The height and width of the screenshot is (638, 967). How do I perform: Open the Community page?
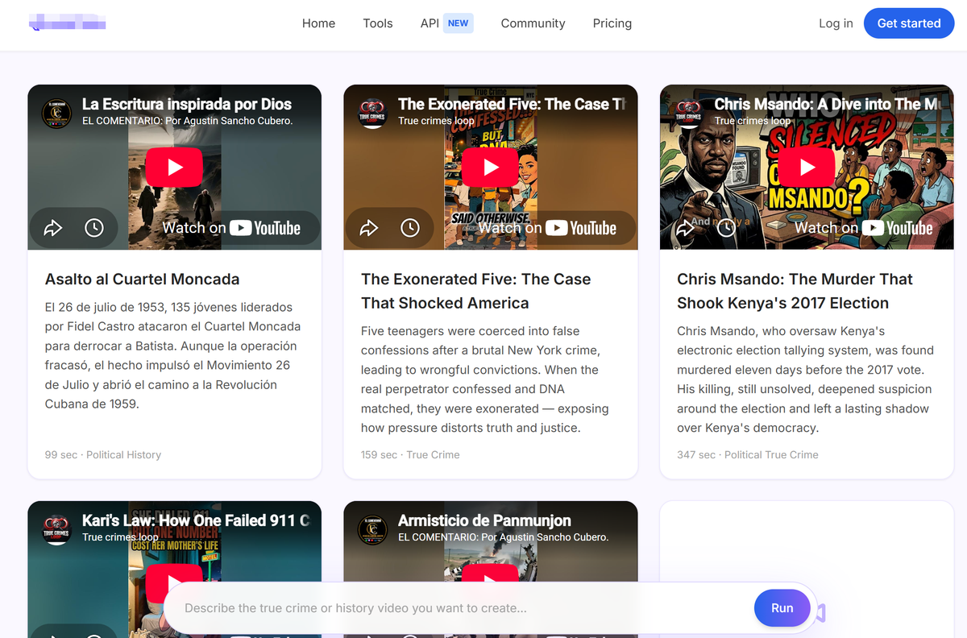click(533, 23)
